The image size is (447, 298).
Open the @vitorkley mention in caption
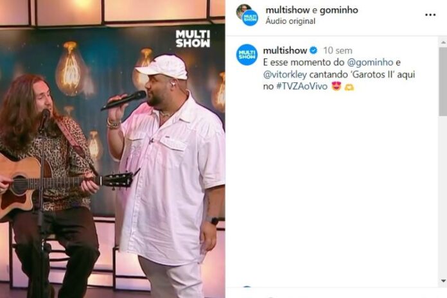click(x=285, y=74)
